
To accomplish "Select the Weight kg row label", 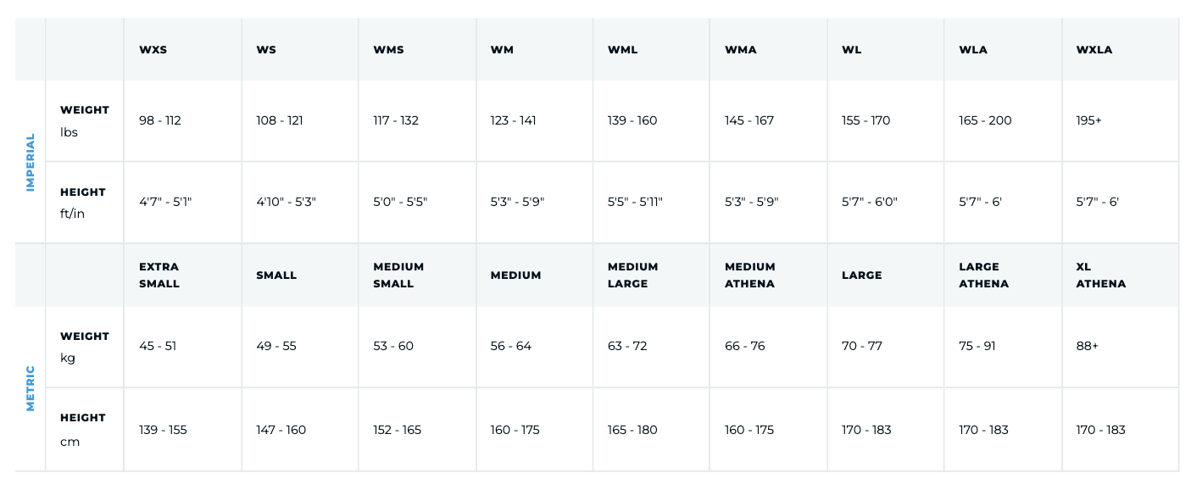I will coord(85,347).
